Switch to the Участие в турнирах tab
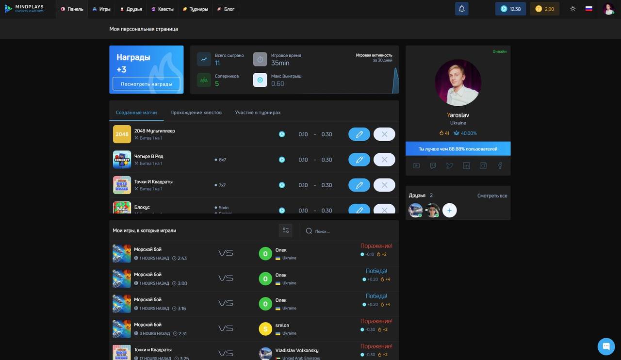 pyautogui.click(x=258, y=112)
